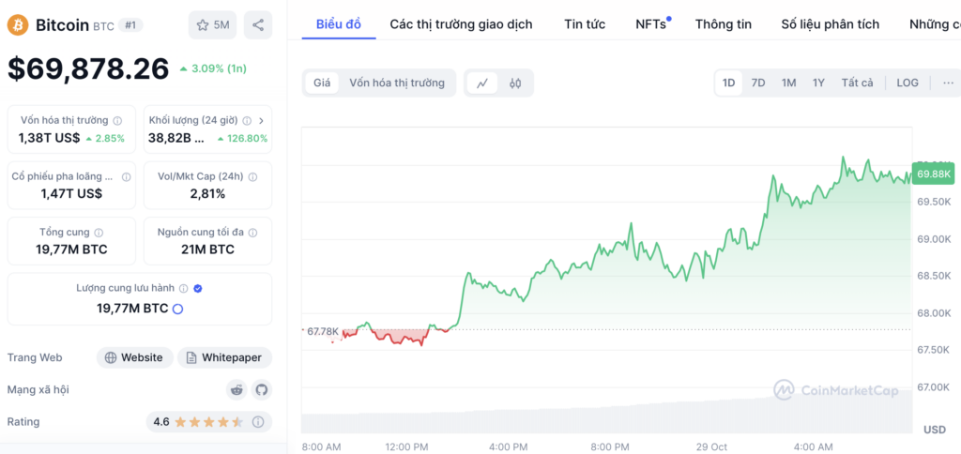This screenshot has width=961, height=454.
Task: Add Bitcoin to watchlist star button
Action: pos(212,25)
